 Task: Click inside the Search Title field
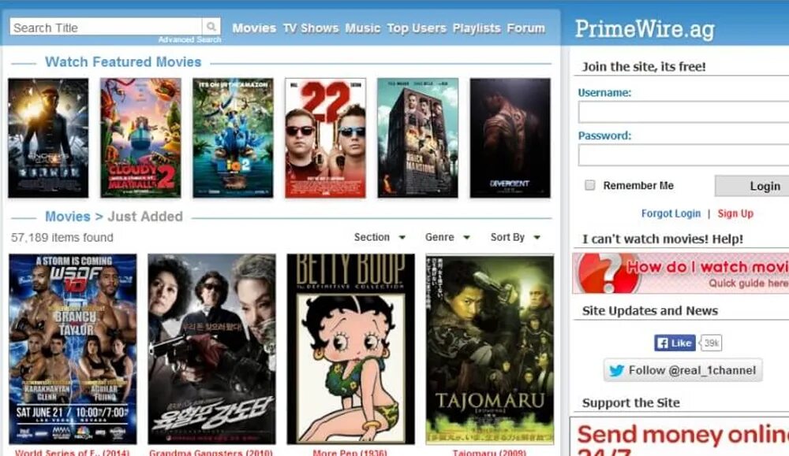(106, 27)
